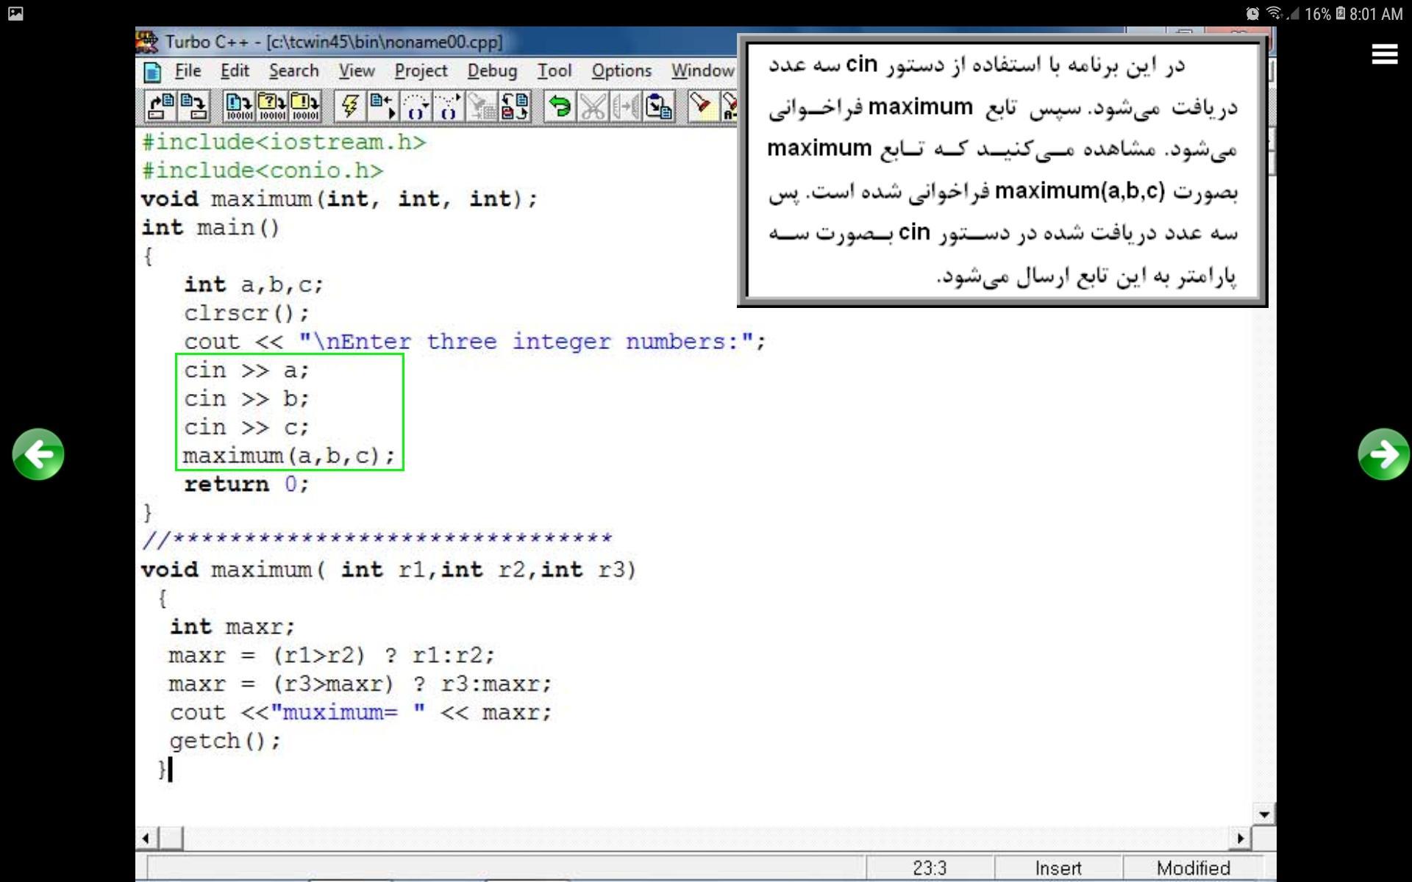1412x882 pixels.
Task: Click the asterisk comment separator line
Action: pos(377,539)
